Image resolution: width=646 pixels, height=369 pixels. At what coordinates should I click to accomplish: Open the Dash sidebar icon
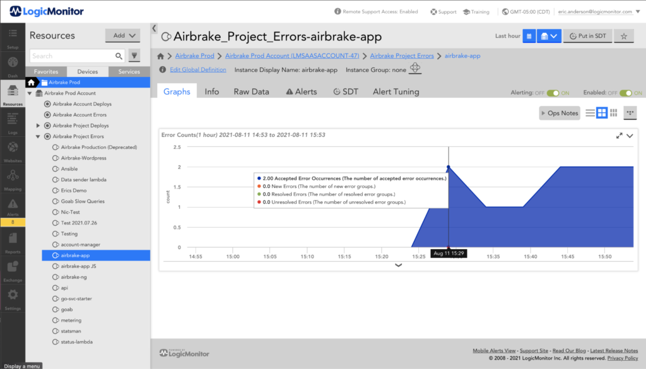coord(13,66)
